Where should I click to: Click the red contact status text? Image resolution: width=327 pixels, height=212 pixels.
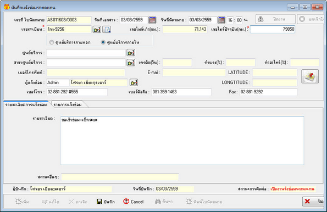(x=292, y=189)
